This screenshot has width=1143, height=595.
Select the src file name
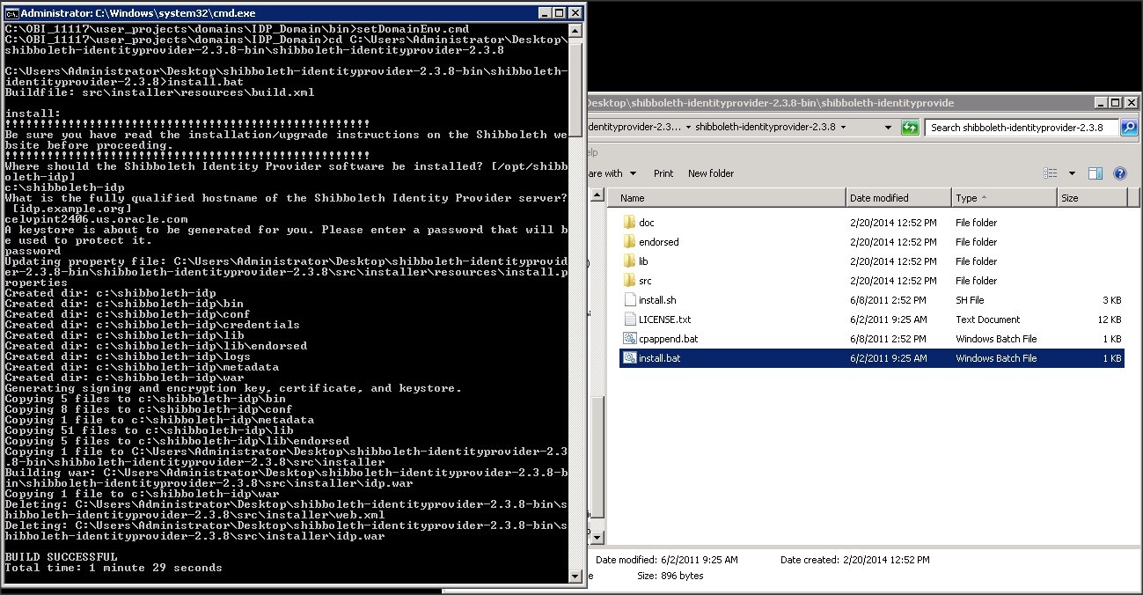click(645, 281)
